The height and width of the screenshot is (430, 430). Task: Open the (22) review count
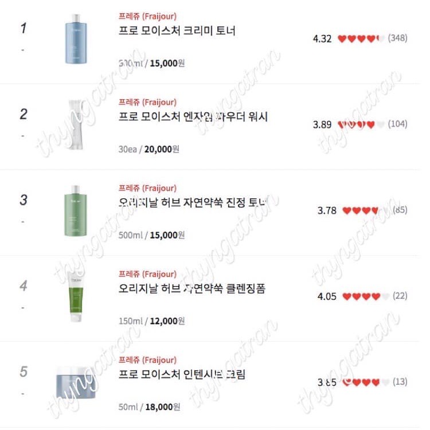[x=400, y=296]
